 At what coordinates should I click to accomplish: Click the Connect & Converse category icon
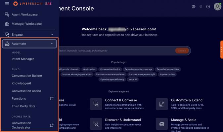[x=96, y=104]
